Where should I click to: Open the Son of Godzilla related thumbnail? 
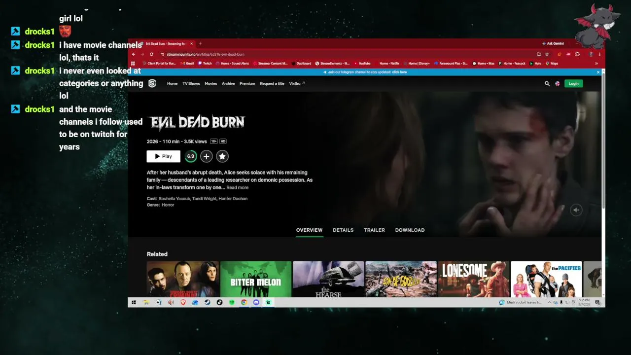401,279
